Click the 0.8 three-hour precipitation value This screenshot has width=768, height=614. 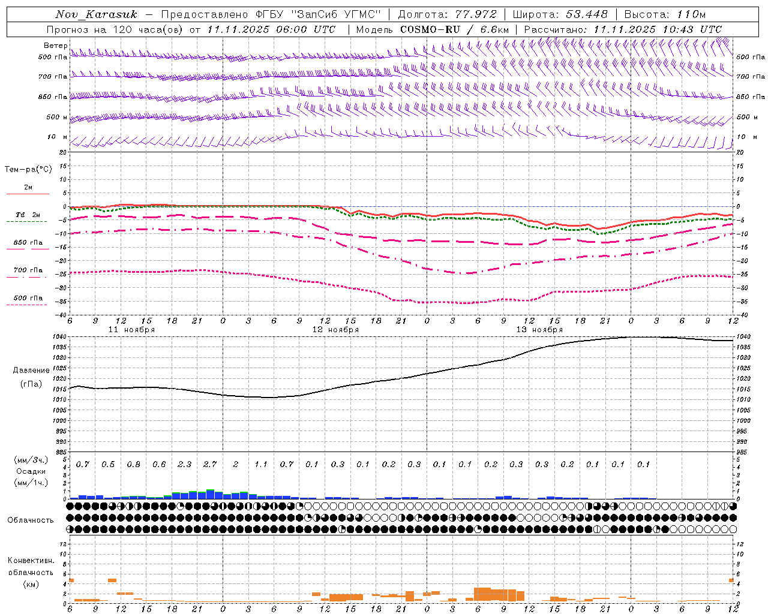click(134, 465)
